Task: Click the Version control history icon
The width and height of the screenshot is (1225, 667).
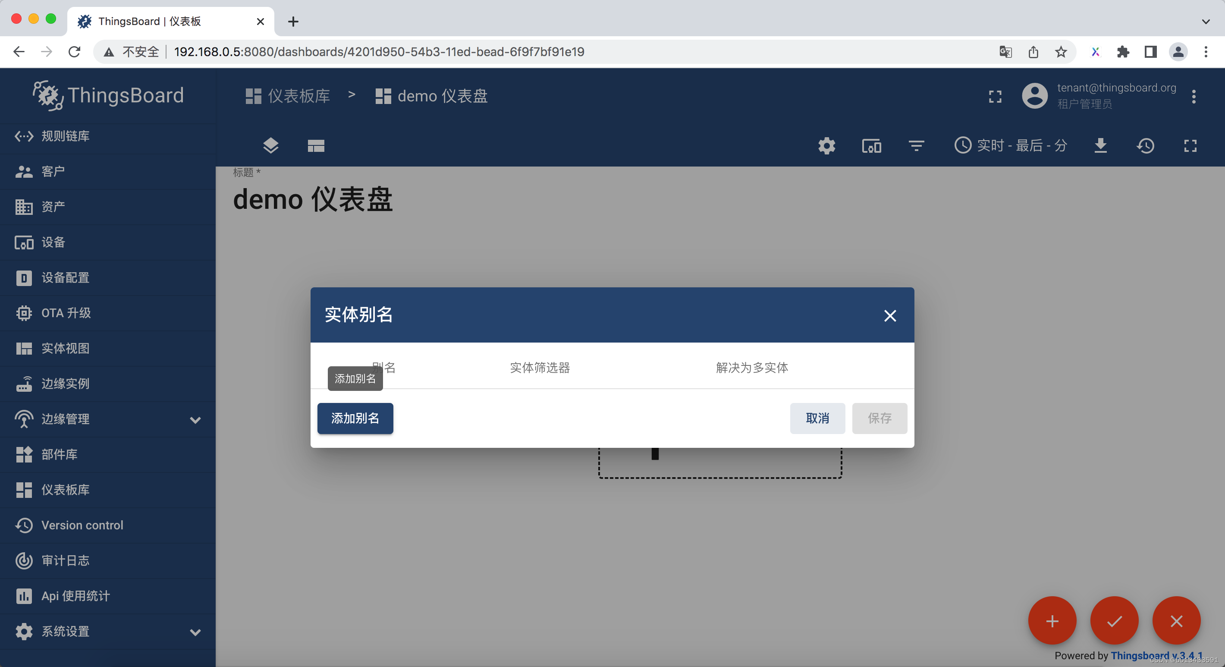Action: click(24, 525)
